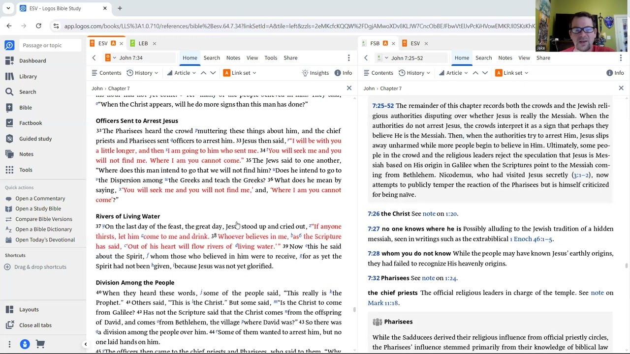
Task: Click the Logos app logo icon
Action: tap(9, 45)
